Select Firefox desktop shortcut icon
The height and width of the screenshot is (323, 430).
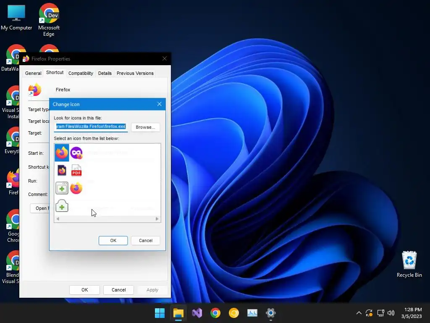point(13,182)
